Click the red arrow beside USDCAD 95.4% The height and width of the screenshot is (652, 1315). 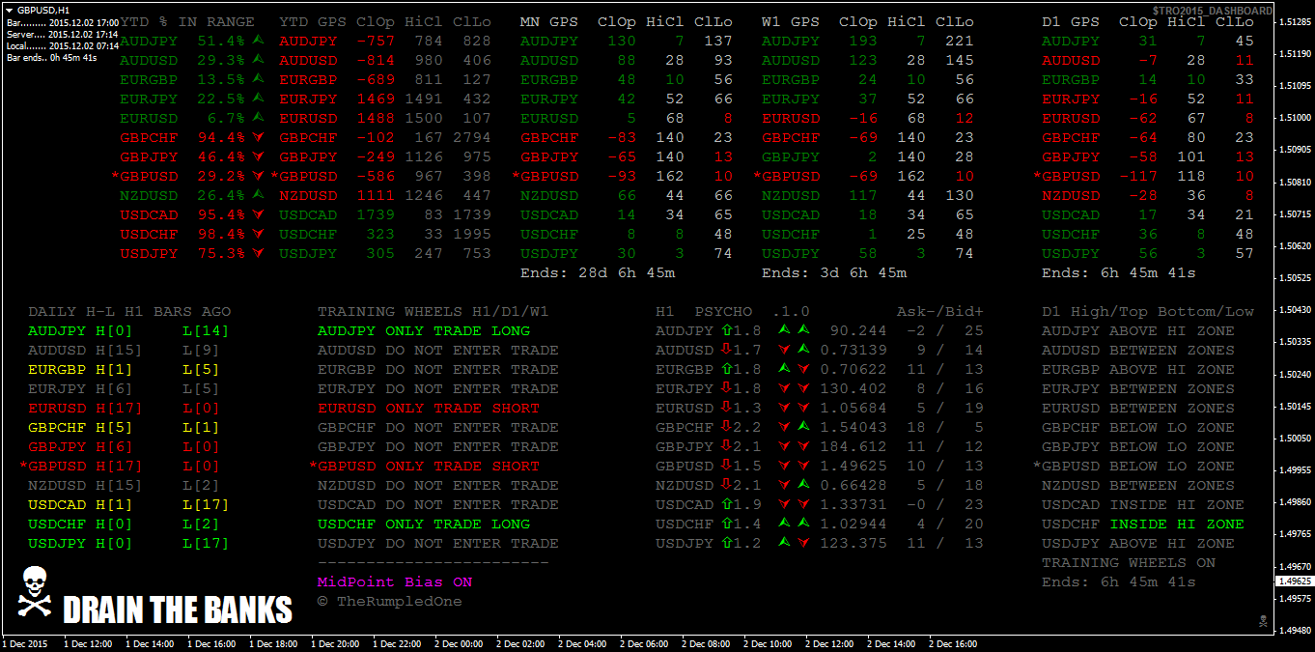coord(258,214)
